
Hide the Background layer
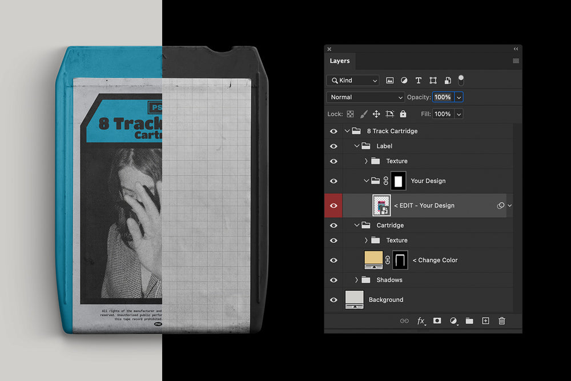333,300
